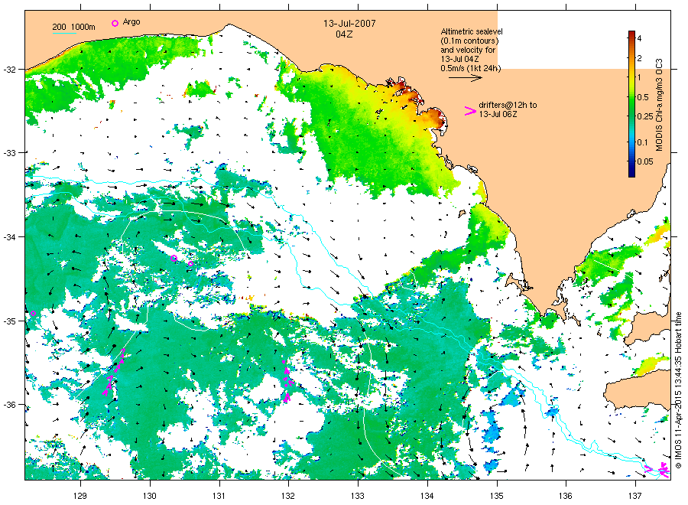The image size is (688, 505).
Task: Select the smaller Argo float marker near 130.6E
Action: [x=190, y=263]
